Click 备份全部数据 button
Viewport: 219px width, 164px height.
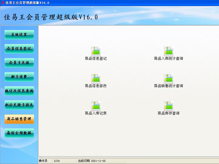tap(19, 133)
